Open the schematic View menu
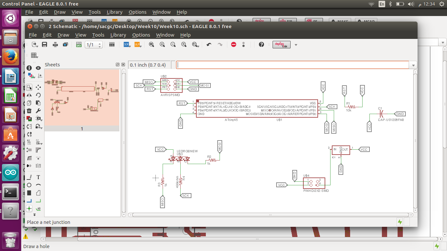Viewport: 447px width, 251px height. (x=80, y=35)
